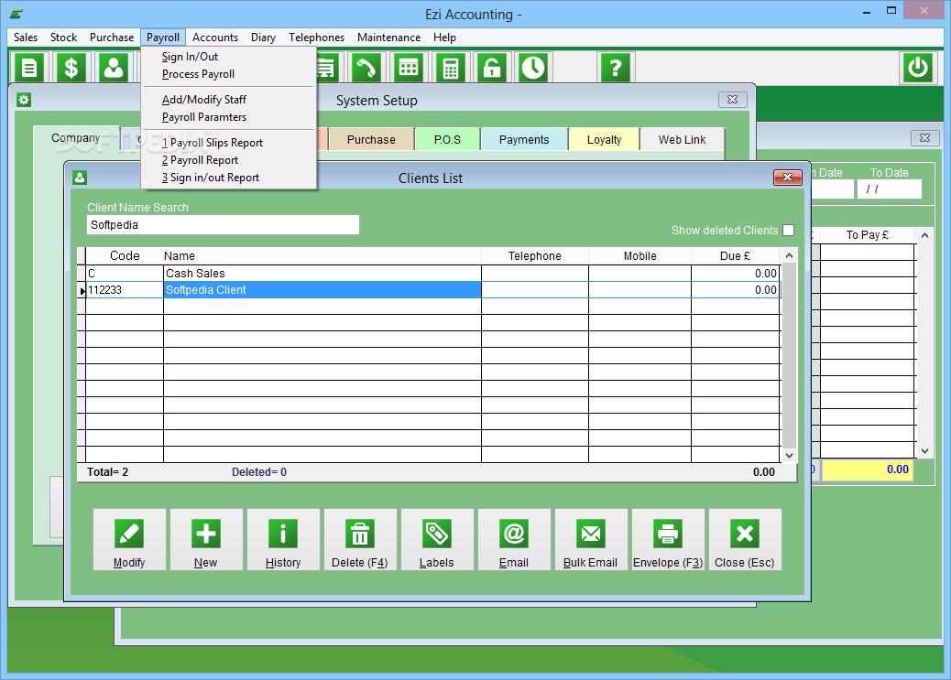Click Delete (F4) trash button
Screen dimensions: 951x680
(x=360, y=539)
